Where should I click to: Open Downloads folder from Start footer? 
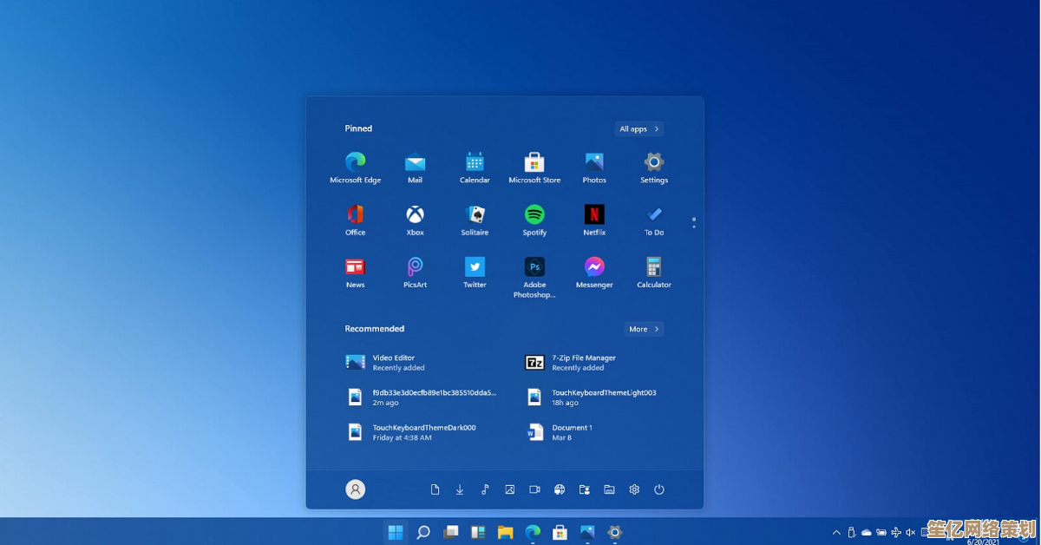tap(460, 489)
